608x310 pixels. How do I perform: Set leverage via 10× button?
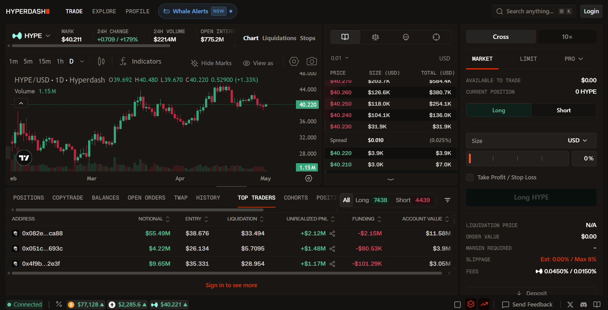pyautogui.click(x=567, y=37)
